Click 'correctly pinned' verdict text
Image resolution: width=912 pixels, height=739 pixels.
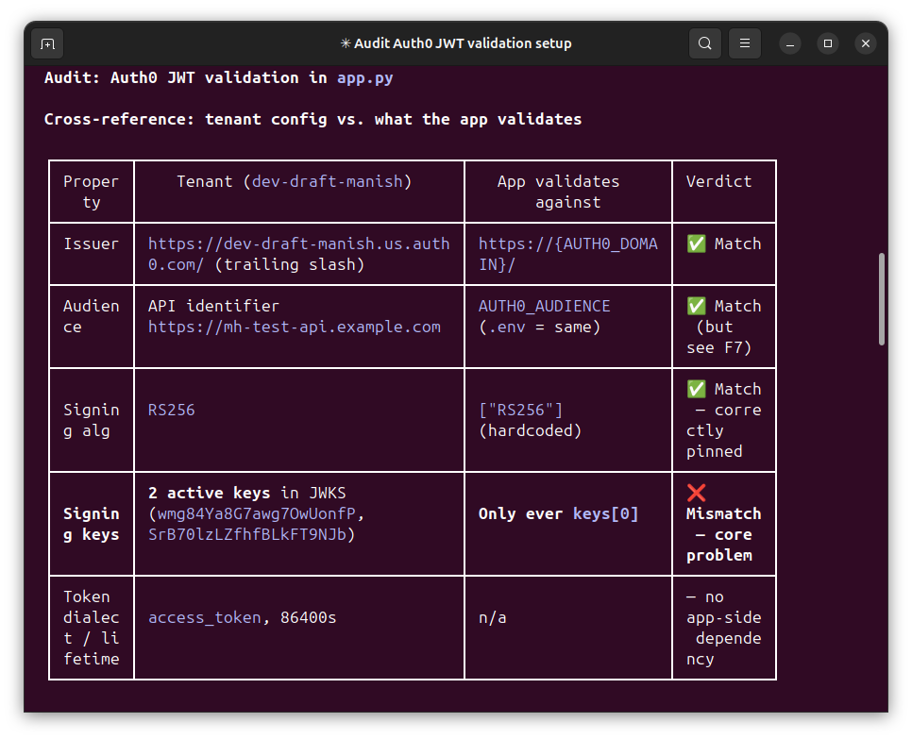point(723,430)
